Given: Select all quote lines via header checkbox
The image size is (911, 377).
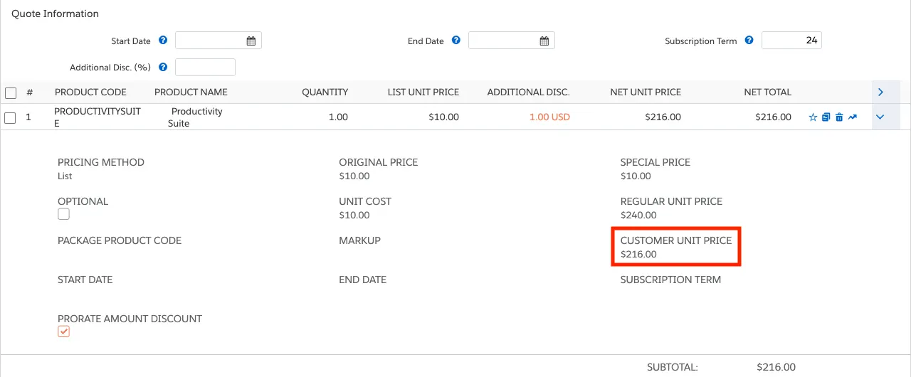Looking at the screenshot, I should click(11, 92).
